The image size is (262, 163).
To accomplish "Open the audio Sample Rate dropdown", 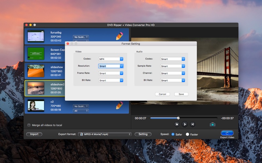I will [173, 66].
